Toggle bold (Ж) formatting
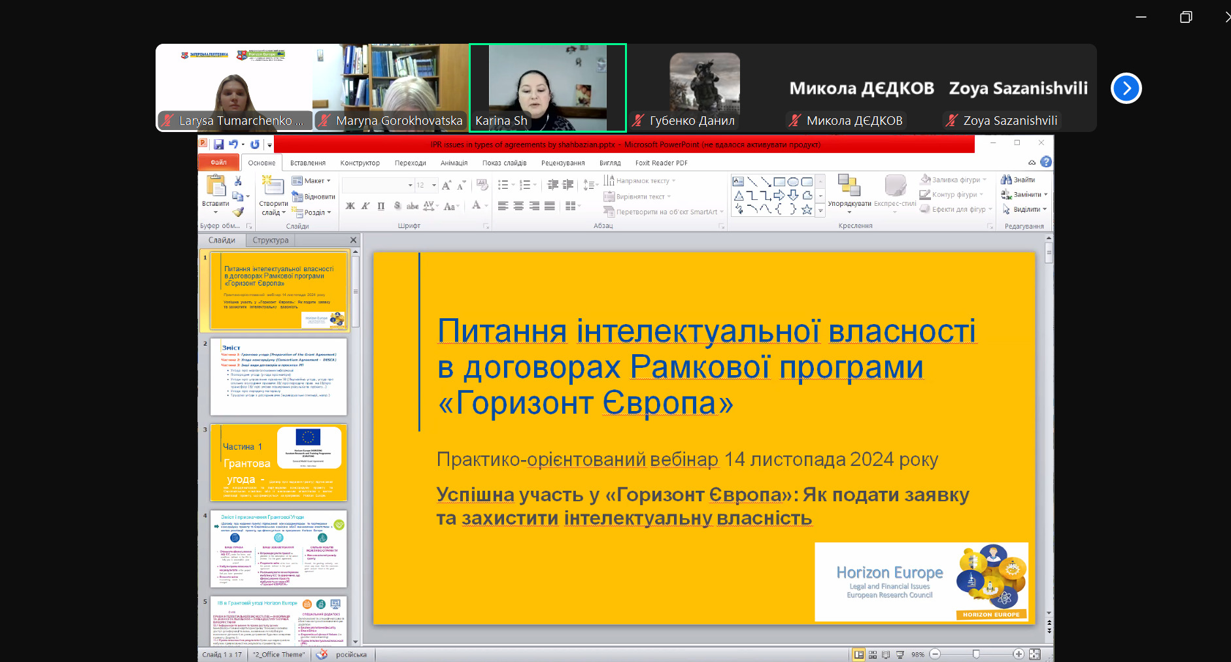This screenshot has height=662, width=1231. tap(350, 206)
